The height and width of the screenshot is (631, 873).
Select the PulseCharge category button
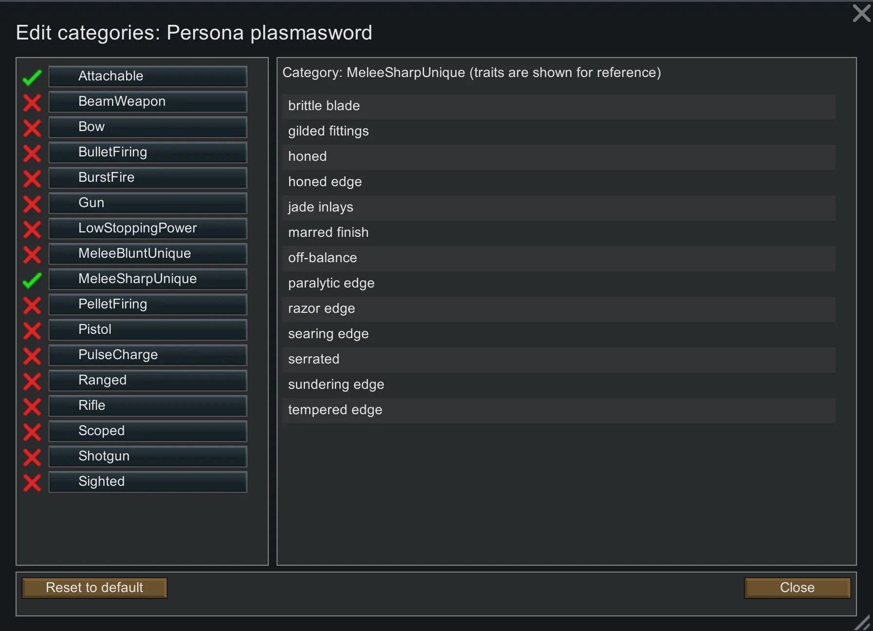point(148,355)
